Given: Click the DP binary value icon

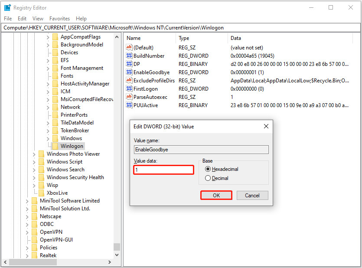Looking at the screenshot, I should pyautogui.click(x=129, y=64).
